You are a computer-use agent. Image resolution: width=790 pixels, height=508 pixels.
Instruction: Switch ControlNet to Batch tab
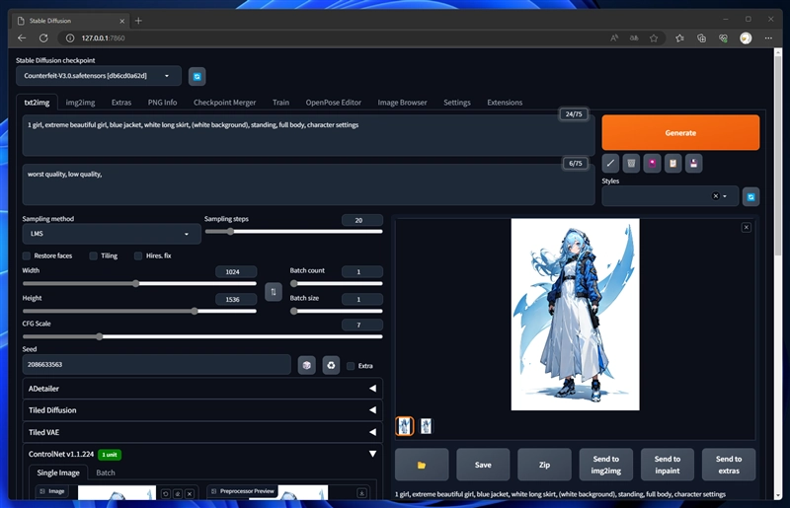[x=106, y=472]
